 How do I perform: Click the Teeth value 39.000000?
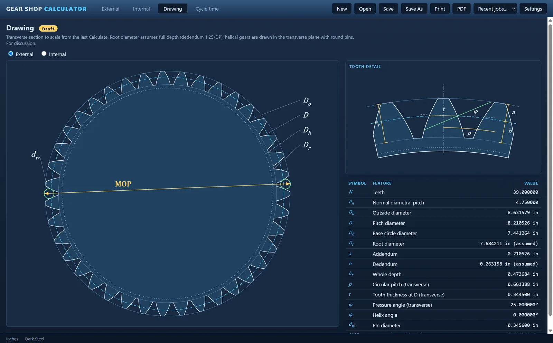click(x=525, y=192)
